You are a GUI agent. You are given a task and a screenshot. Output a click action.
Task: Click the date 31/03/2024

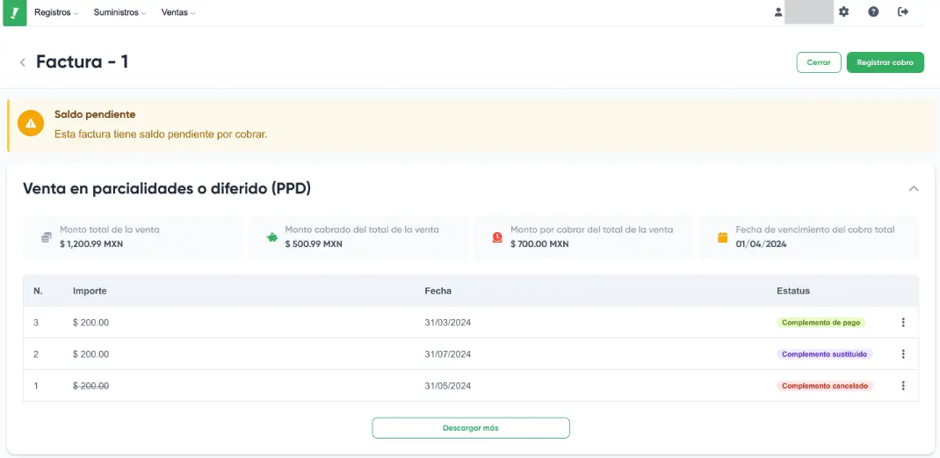pyautogui.click(x=448, y=323)
